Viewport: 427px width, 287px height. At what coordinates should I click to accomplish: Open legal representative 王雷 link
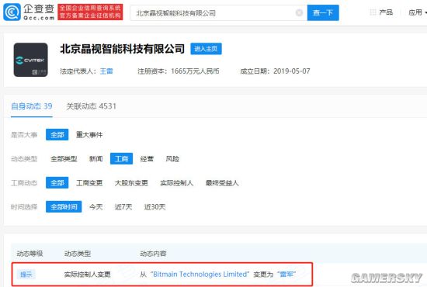click(106, 71)
